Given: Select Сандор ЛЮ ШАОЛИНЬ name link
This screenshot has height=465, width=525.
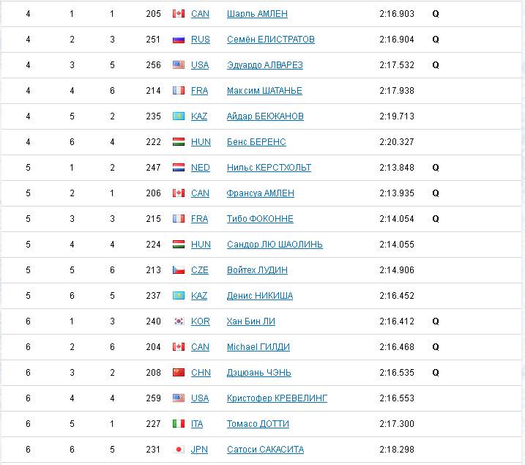Looking at the screenshot, I should point(275,245).
